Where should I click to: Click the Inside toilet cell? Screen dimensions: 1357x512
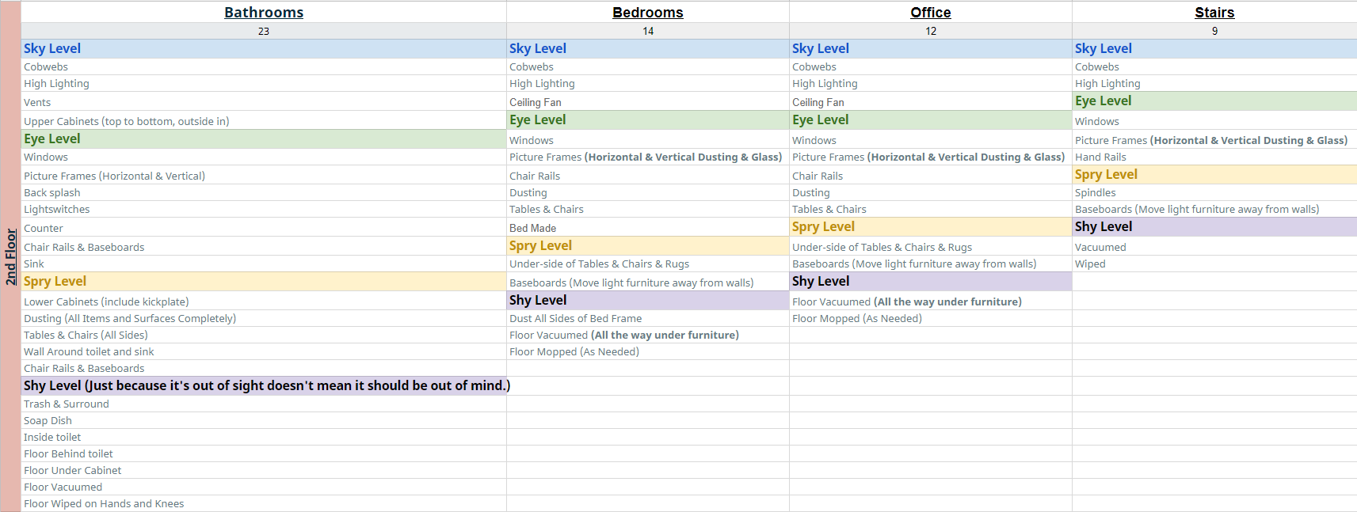[x=264, y=437]
